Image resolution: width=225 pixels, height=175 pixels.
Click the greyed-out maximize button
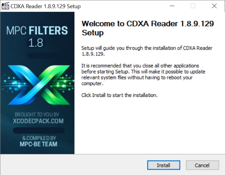[193, 6]
